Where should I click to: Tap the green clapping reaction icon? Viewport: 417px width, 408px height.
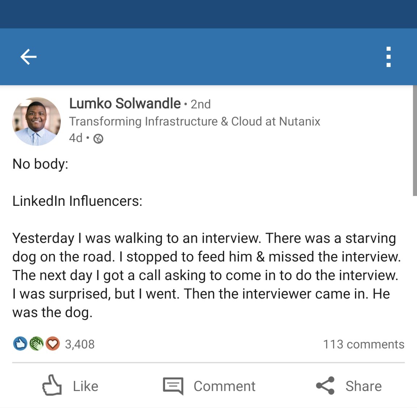click(36, 344)
